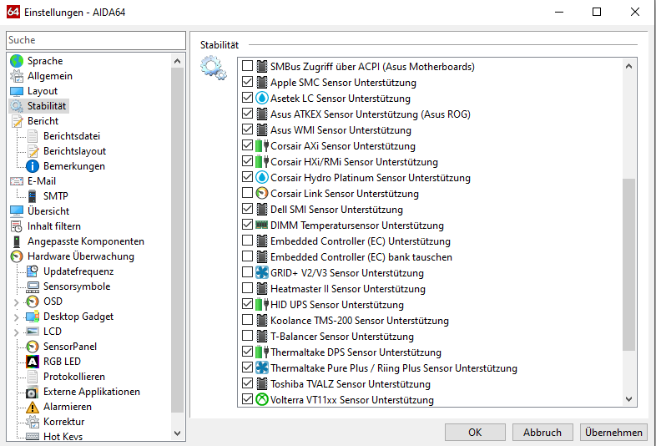The width and height of the screenshot is (656, 446).
Task: Click the sensor list scrollbar thumb
Action: click(x=628, y=265)
